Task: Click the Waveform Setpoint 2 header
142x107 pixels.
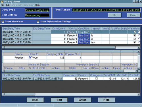Action: (x=88, y=64)
